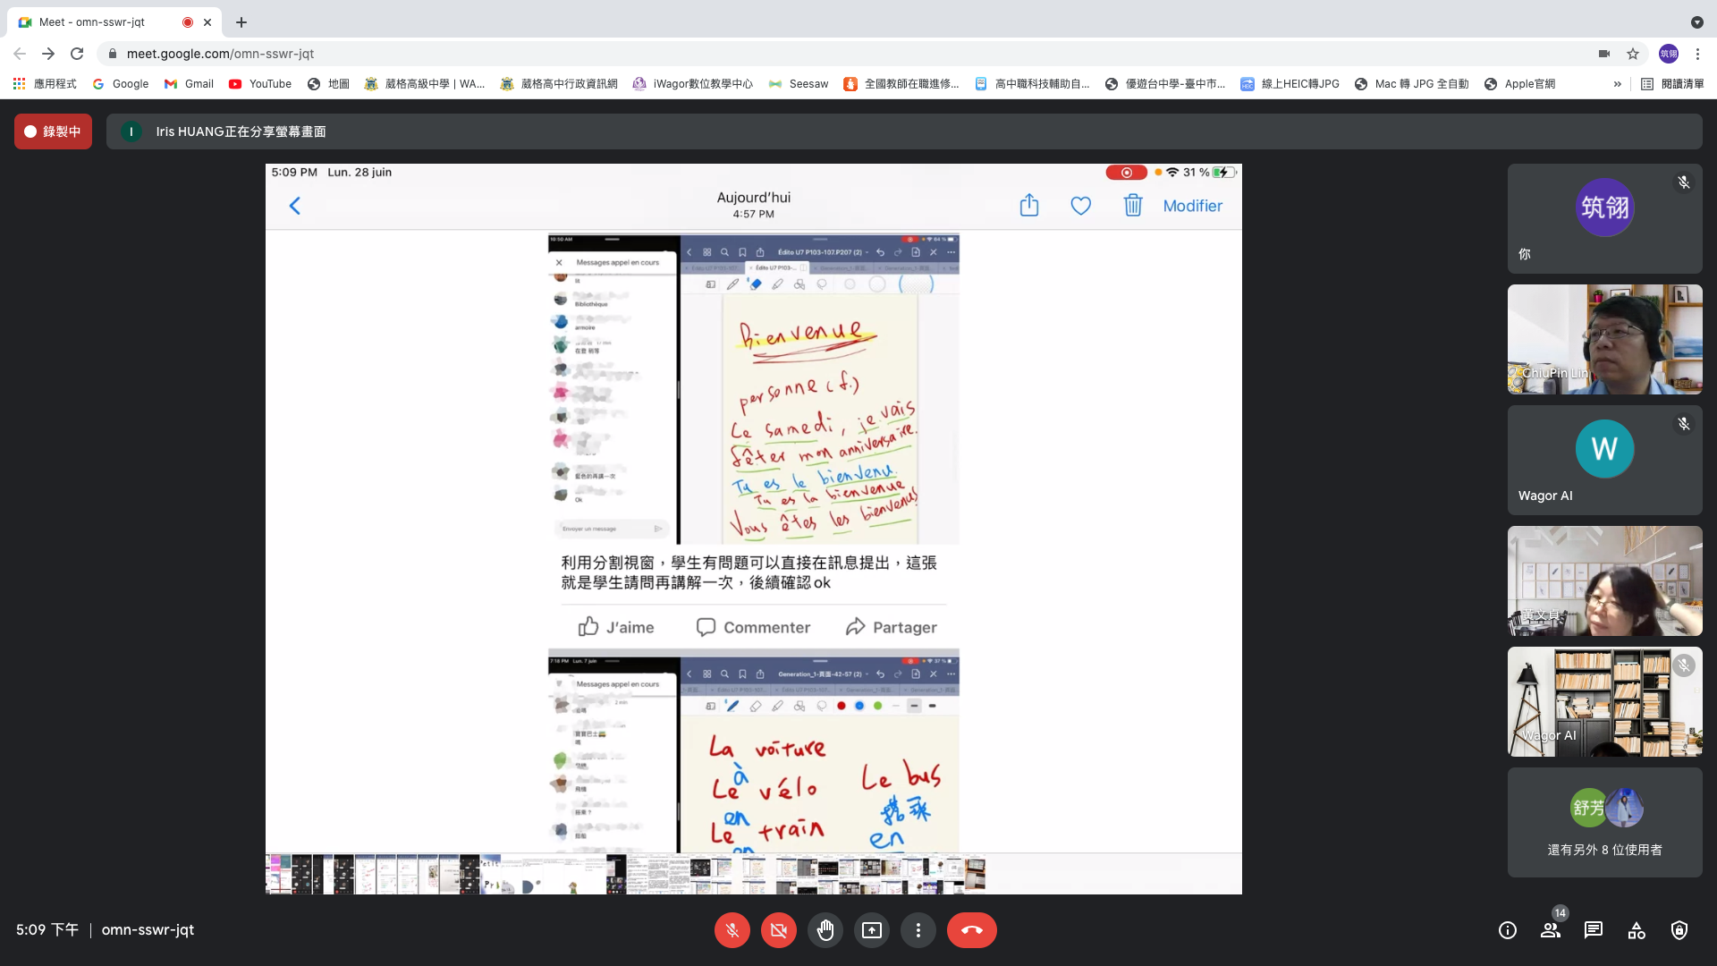Open the chat messages panel

coord(1593,930)
